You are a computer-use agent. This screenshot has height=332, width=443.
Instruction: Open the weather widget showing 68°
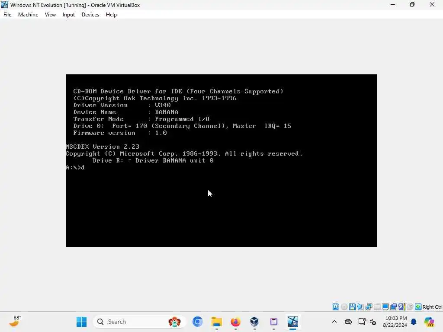point(15,321)
